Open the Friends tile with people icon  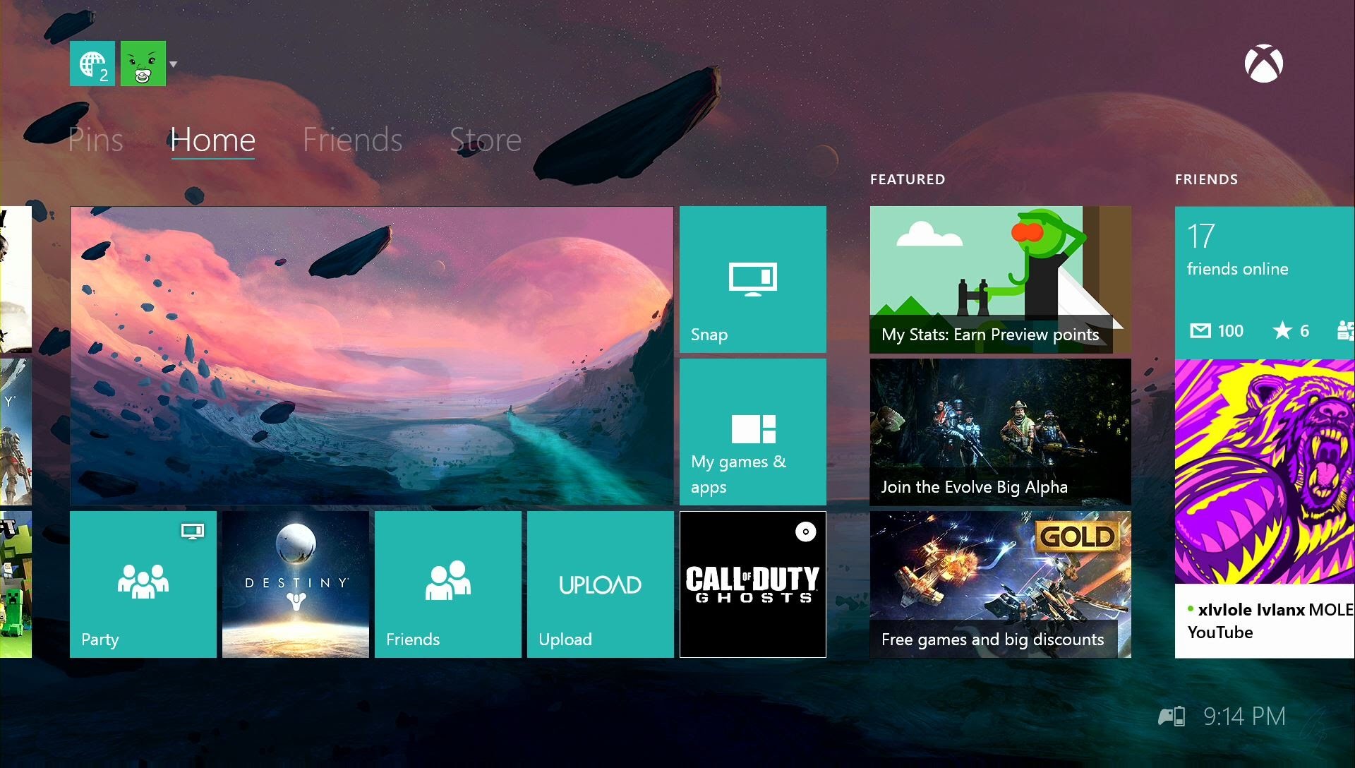[x=448, y=584]
